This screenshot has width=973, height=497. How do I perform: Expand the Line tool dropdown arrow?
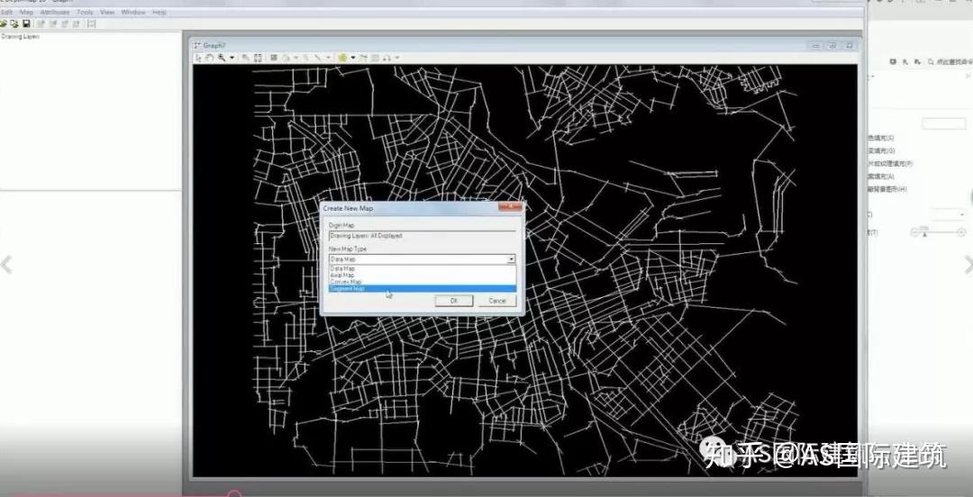coord(329,58)
